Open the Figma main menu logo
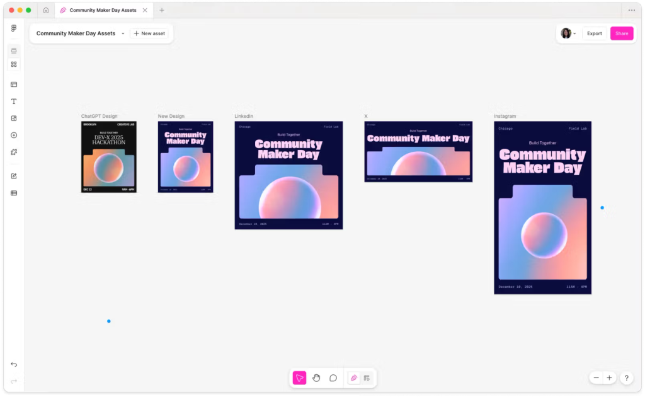 [x=14, y=29]
